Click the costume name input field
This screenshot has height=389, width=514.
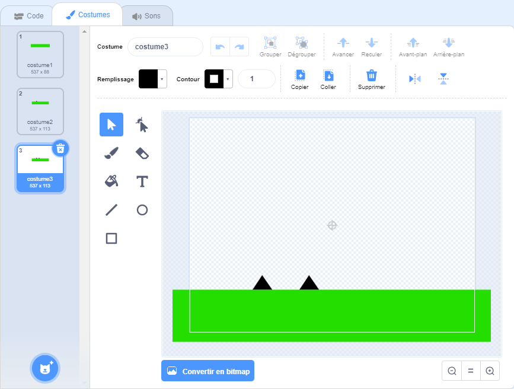pos(165,46)
